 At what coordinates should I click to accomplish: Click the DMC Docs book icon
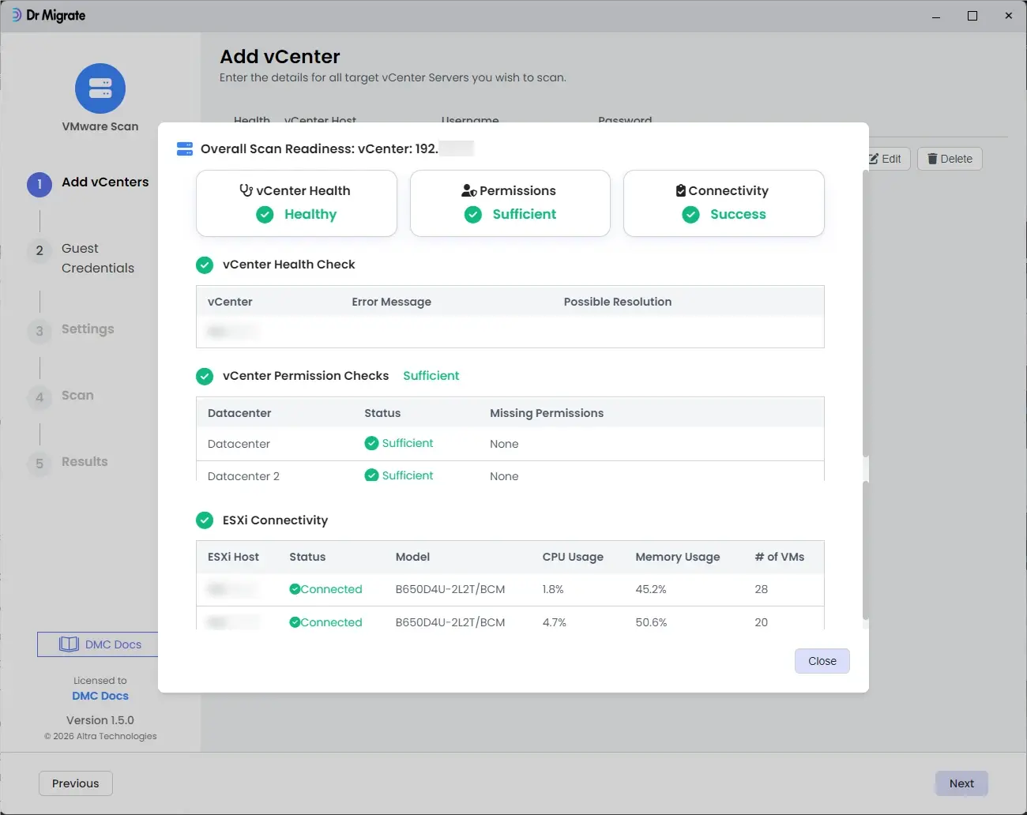click(x=69, y=644)
